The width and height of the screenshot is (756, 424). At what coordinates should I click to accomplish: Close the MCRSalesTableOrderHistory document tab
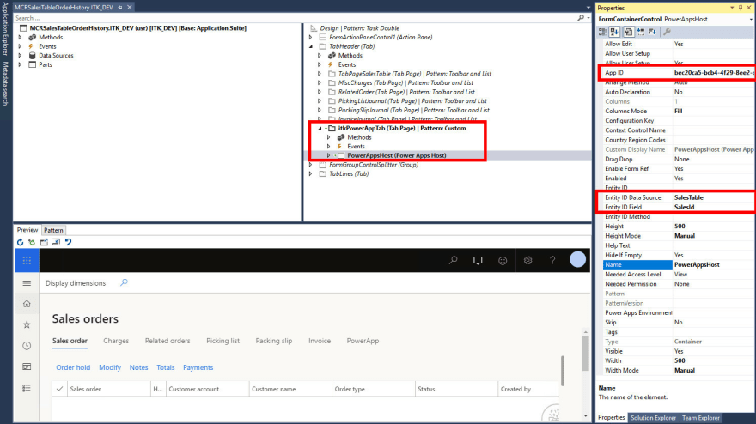129,7
